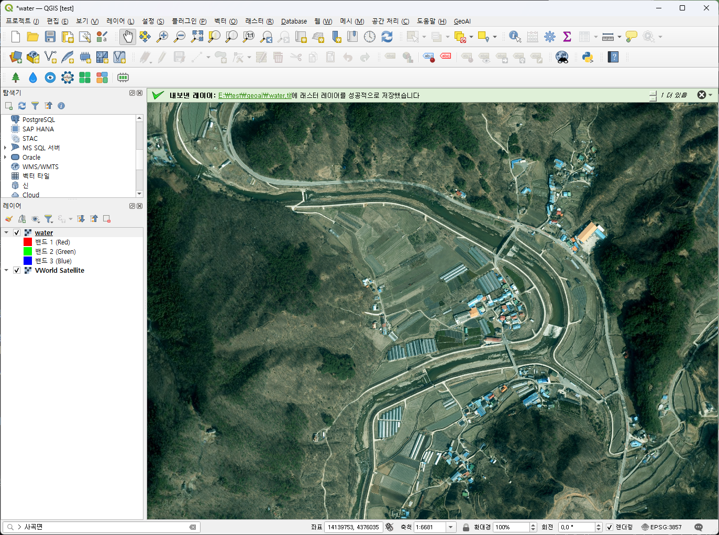Expand the MS SQL 서버 browser node
Screen dimensions: 719x535
(5, 148)
